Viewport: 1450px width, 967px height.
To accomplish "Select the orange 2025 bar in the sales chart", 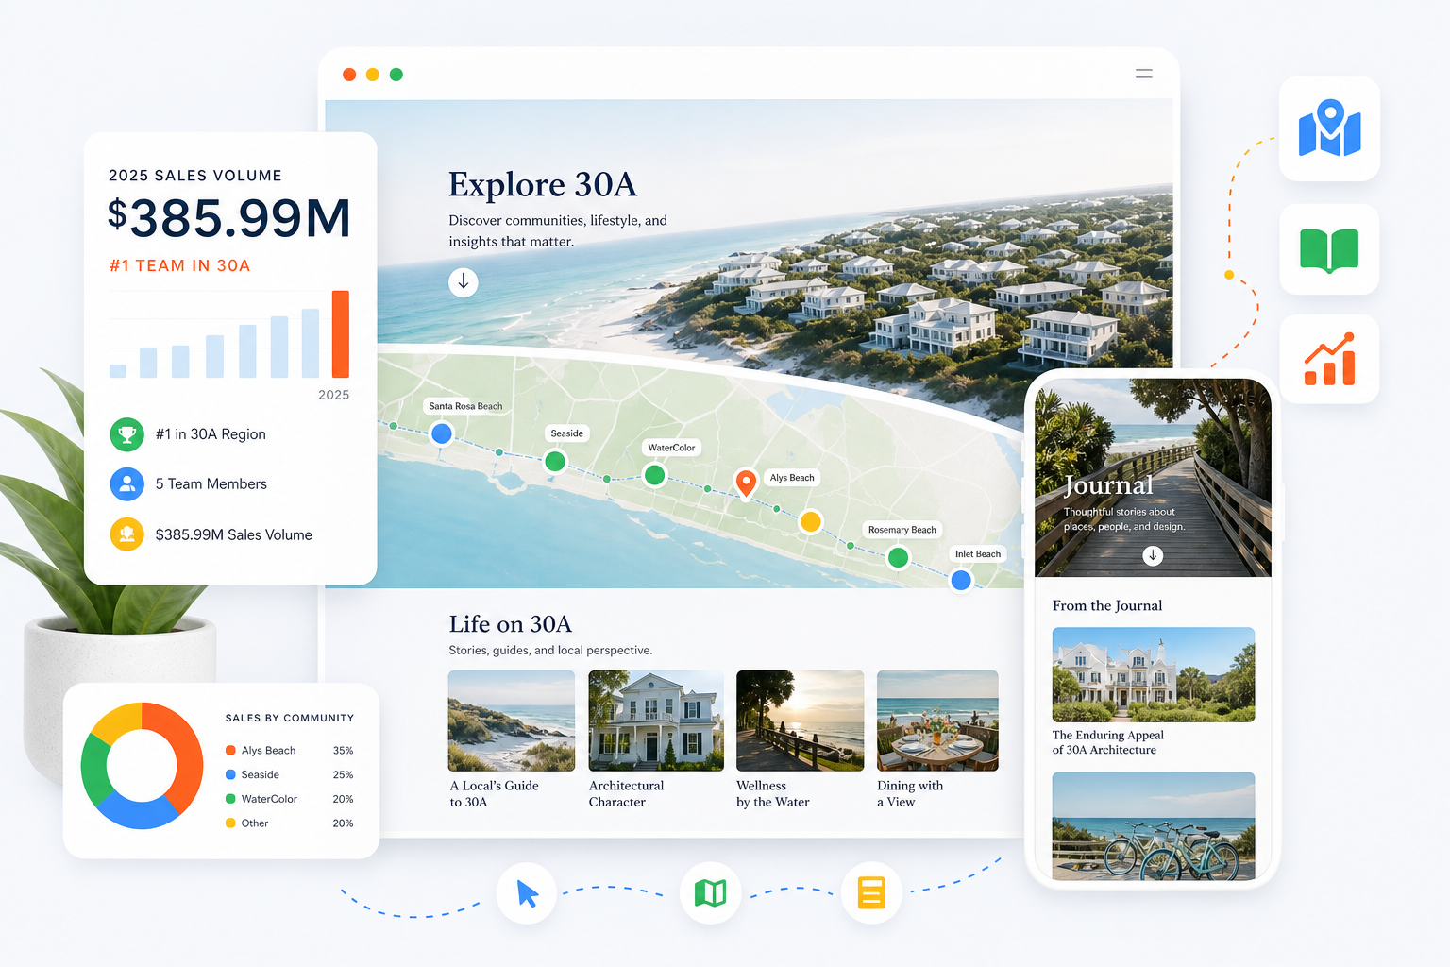I will pyautogui.click(x=341, y=334).
